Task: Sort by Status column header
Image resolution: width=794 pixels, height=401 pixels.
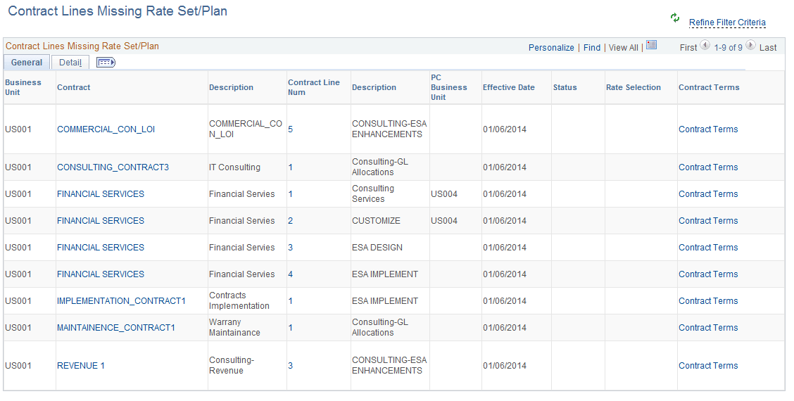Action: [565, 87]
